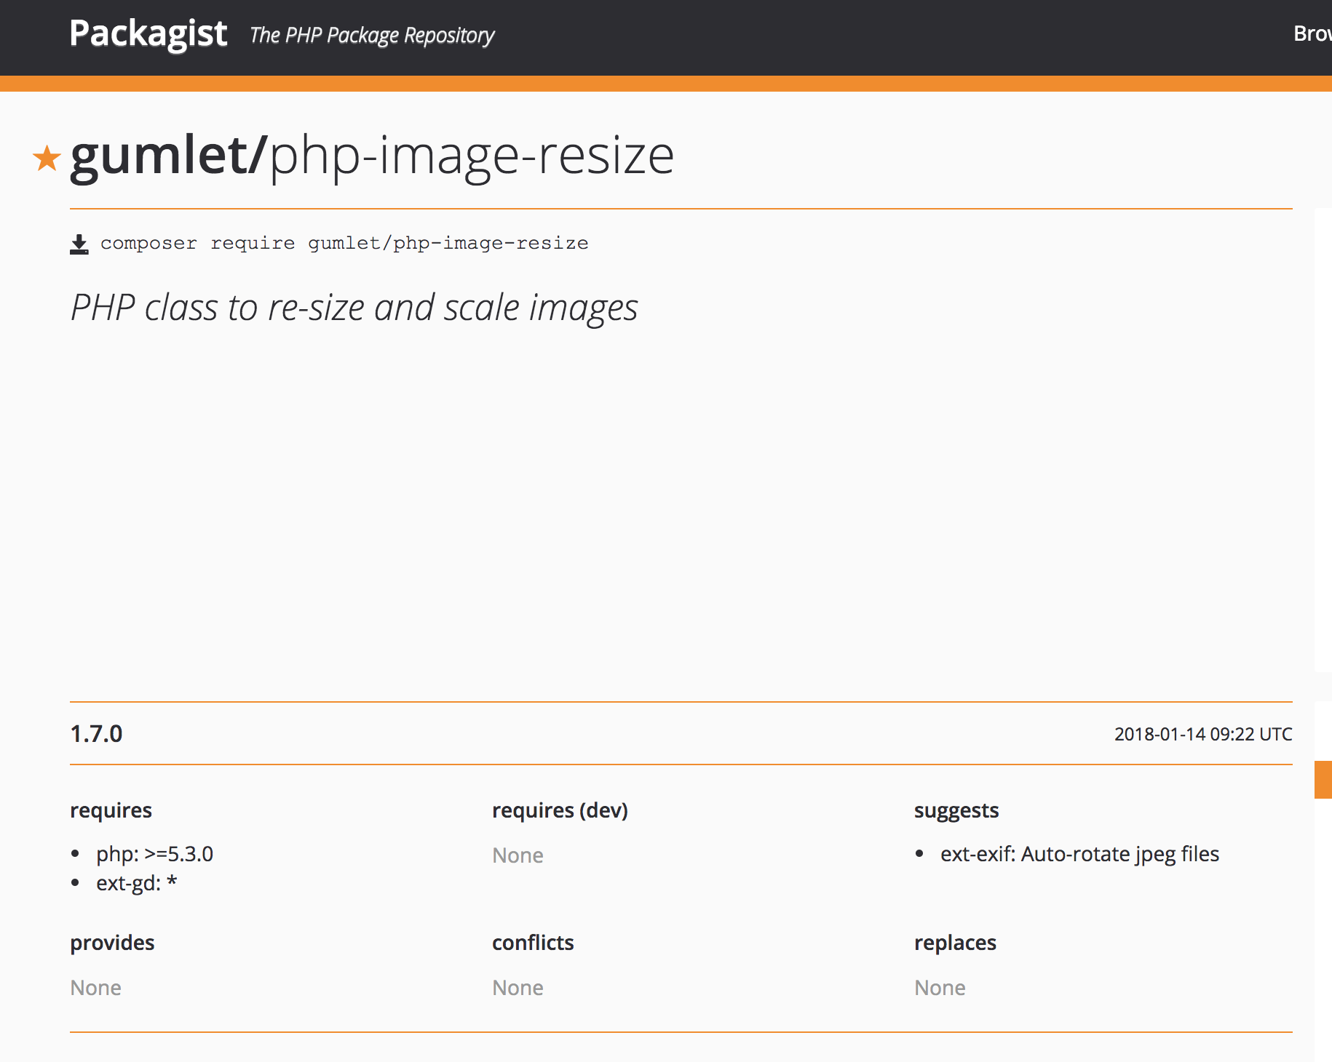Click the requires (dev) heading
The width and height of the screenshot is (1332, 1062).
pos(560,810)
